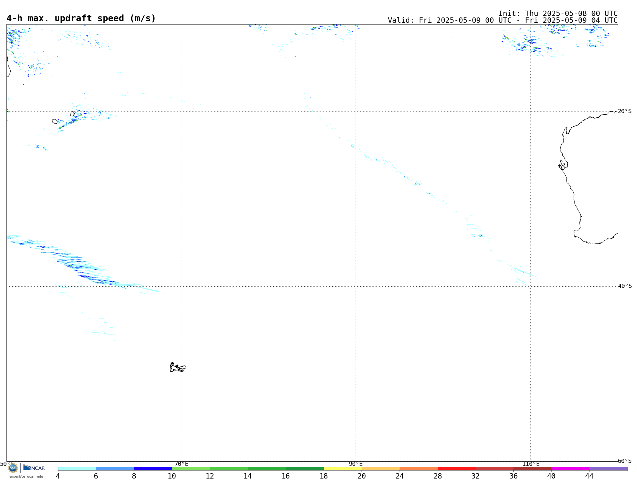
Task: Click the orange 24-28 colorbar swatch
Action: (x=419, y=469)
